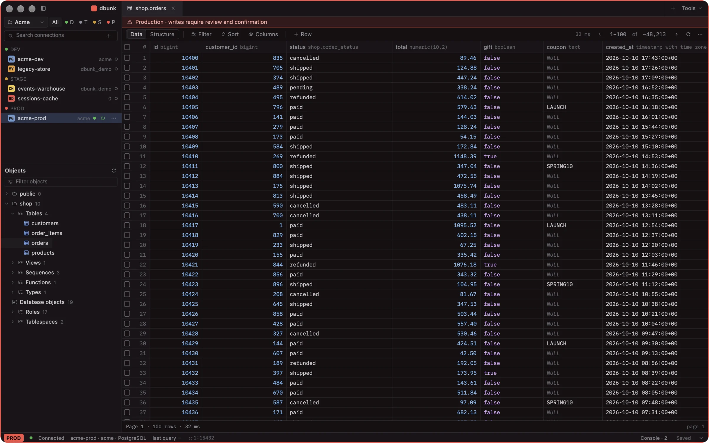Check the row for order 10410
This screenshot has width=709, height=443.
pyautogui.click(x=127, y=156)
